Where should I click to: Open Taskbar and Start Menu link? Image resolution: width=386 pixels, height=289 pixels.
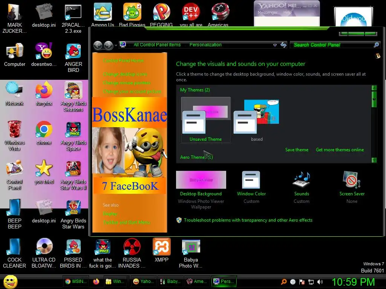point(127,222)
